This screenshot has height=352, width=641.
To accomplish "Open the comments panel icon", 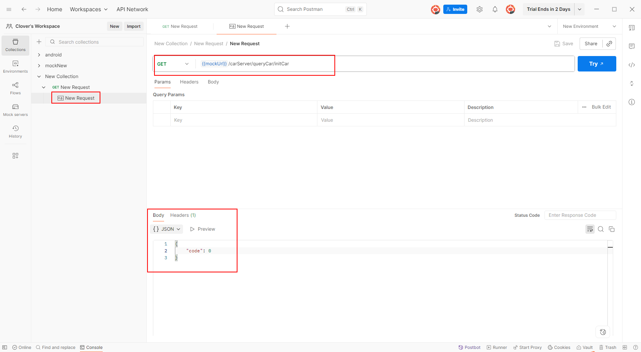I will click(x=632, y=46).
